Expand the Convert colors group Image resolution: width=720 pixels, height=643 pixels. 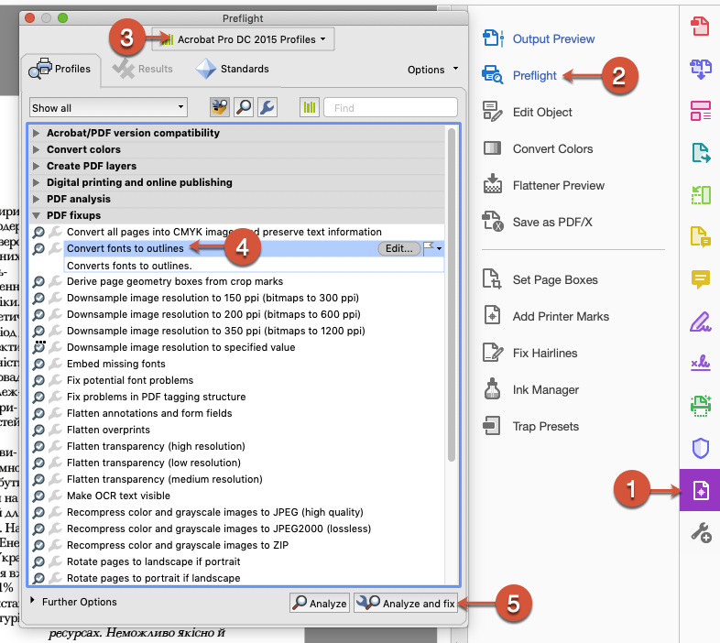click(x=37, y=149)
